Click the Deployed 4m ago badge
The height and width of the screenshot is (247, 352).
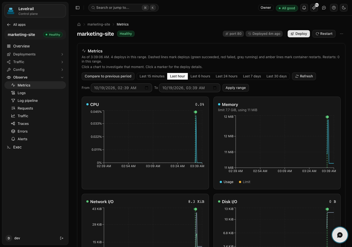264,34
